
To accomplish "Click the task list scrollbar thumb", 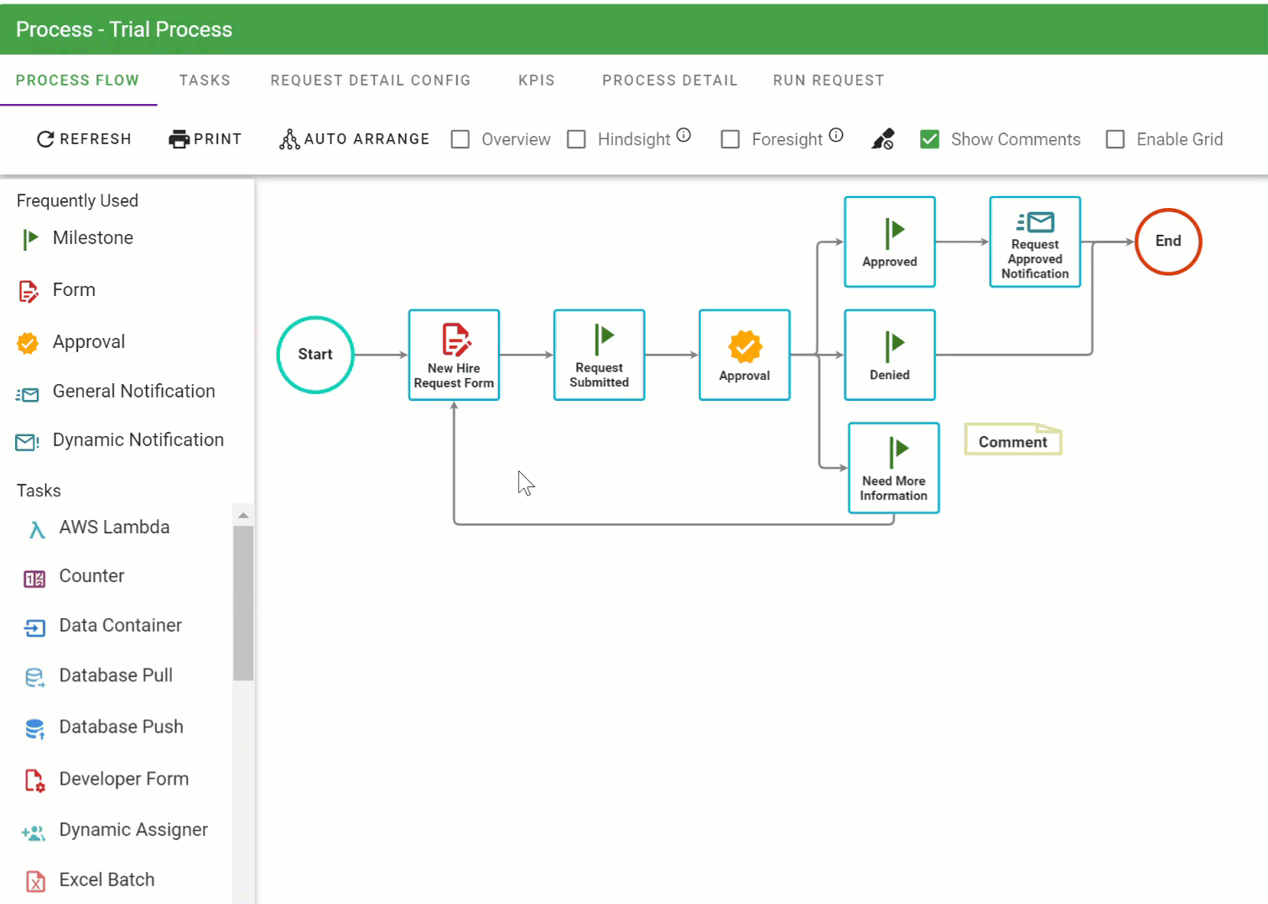I will pyautogui.click(x=243, y=603).
